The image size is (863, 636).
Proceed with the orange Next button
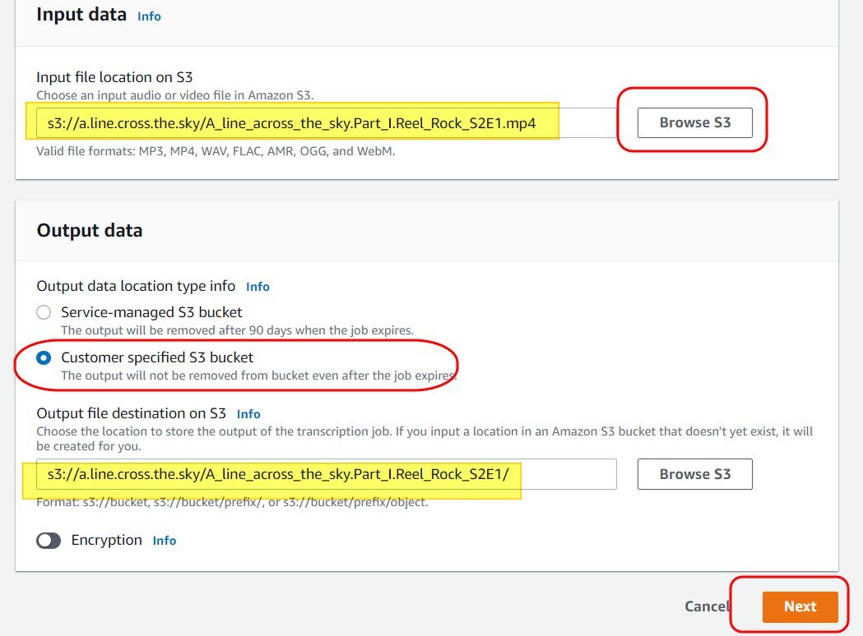(x=800, y=606)
